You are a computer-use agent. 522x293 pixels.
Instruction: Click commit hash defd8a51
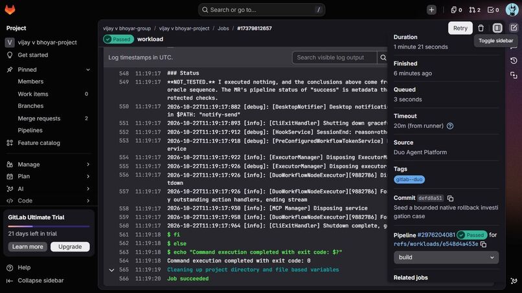tap(430, 198)
